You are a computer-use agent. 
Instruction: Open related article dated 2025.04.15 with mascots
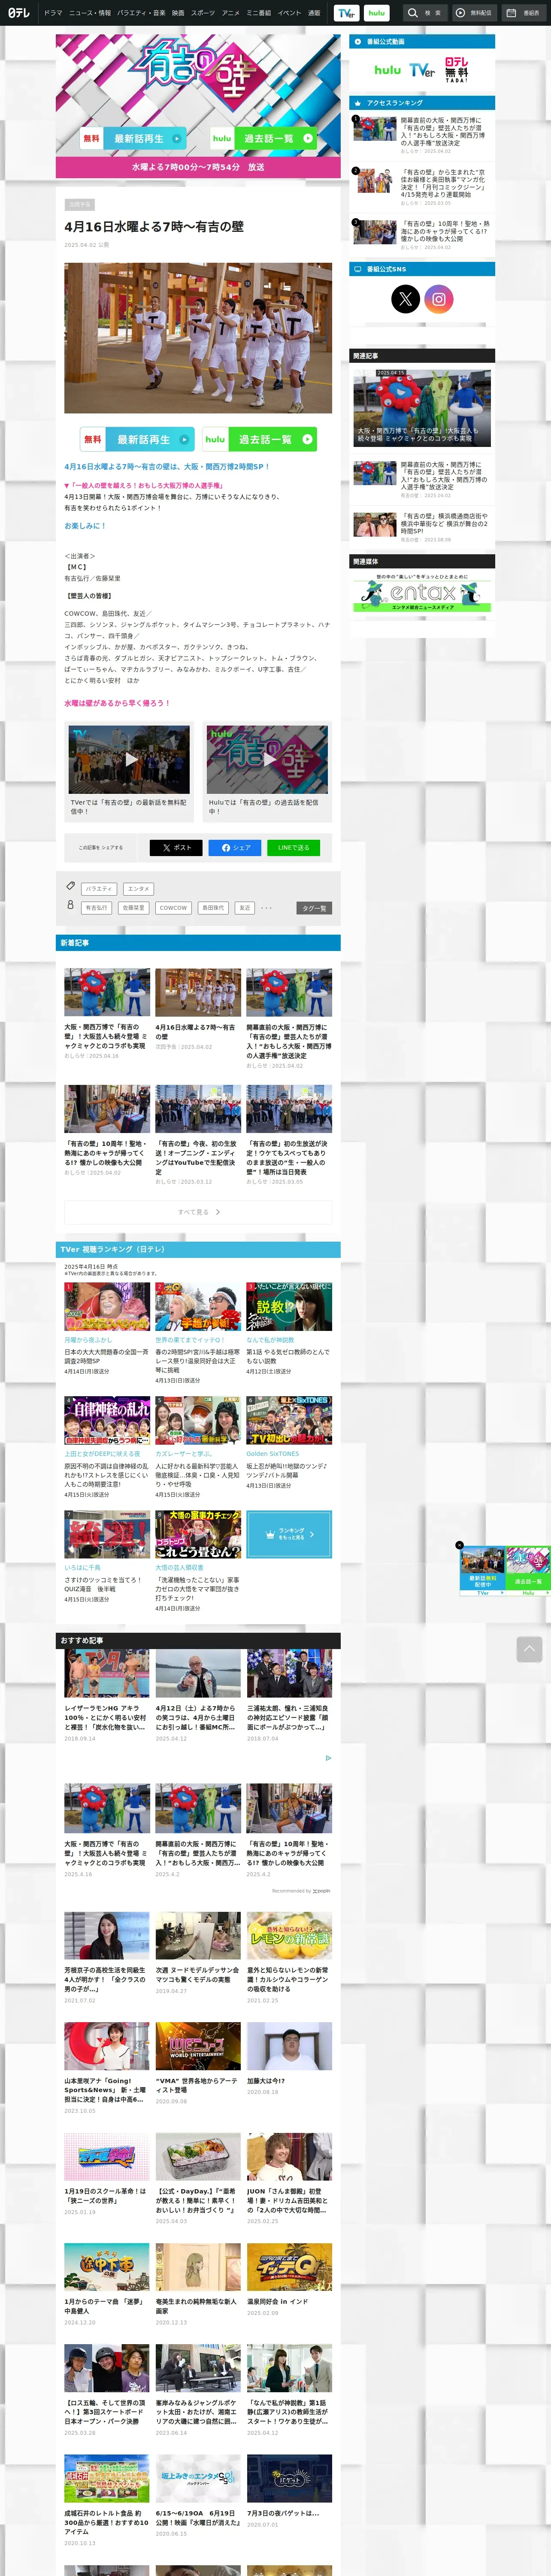pos(422,407)
